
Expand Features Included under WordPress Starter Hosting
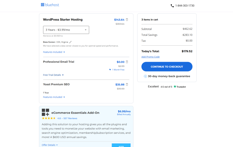[54, 52]
